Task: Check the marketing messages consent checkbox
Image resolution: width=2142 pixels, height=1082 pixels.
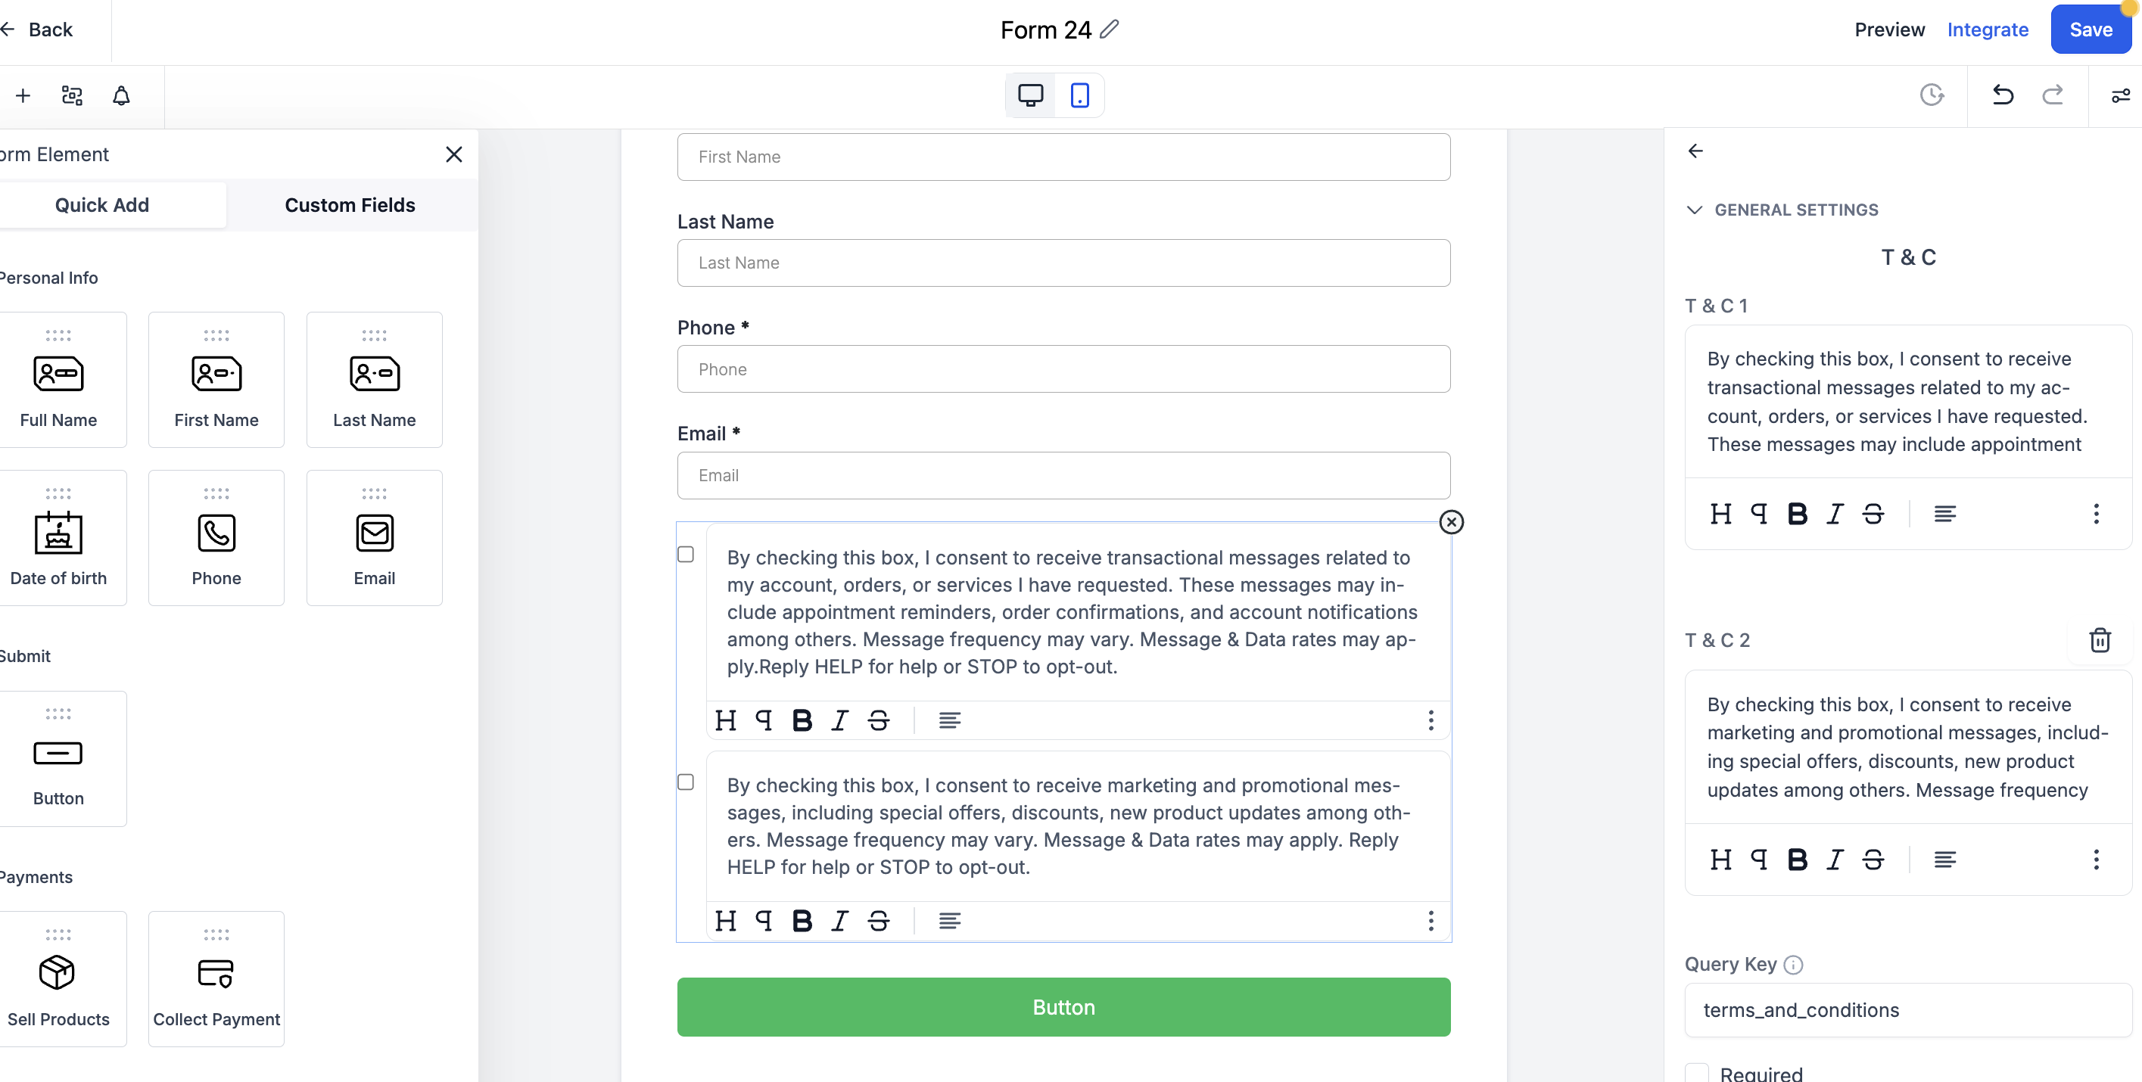Action: pos(686,782)
